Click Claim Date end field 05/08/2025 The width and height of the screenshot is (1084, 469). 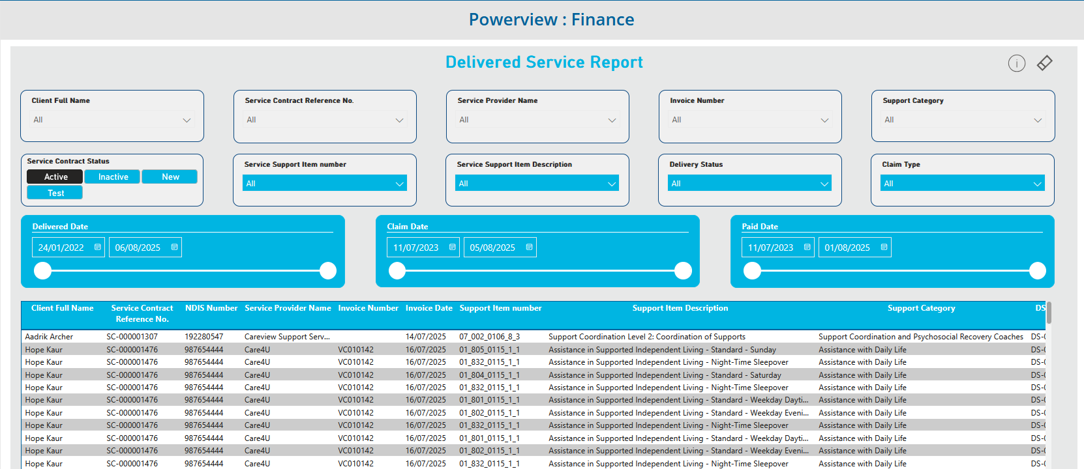[x=500, y=248]
